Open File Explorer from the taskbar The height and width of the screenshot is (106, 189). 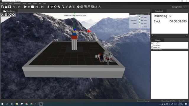[x=17, y=104]
